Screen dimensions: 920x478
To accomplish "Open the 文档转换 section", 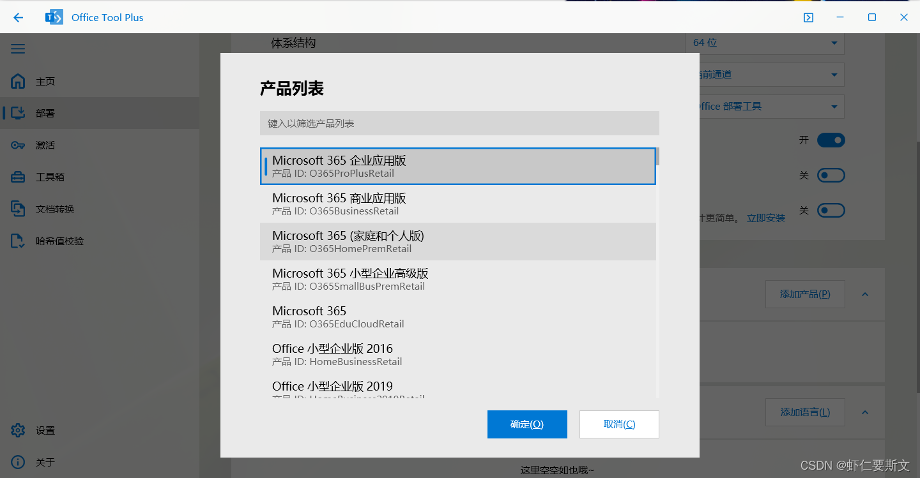I will (100, 209).
